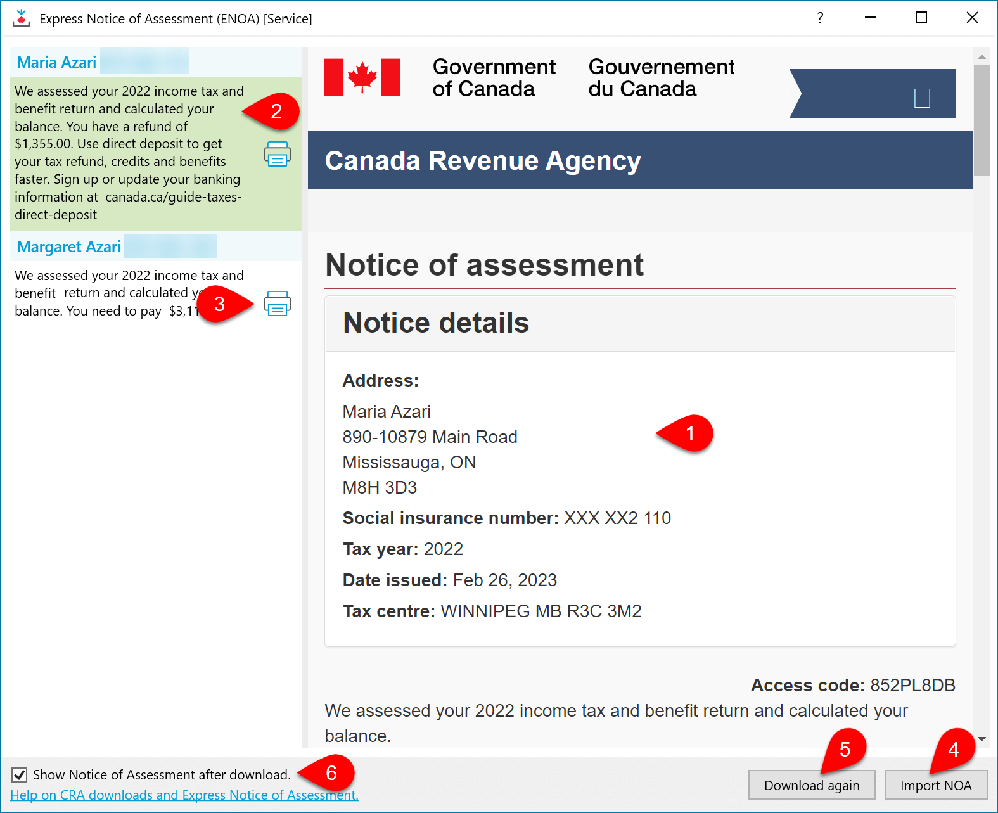Click the Canada flag logo
The image size is (998, 813).
tap(362, 77)
